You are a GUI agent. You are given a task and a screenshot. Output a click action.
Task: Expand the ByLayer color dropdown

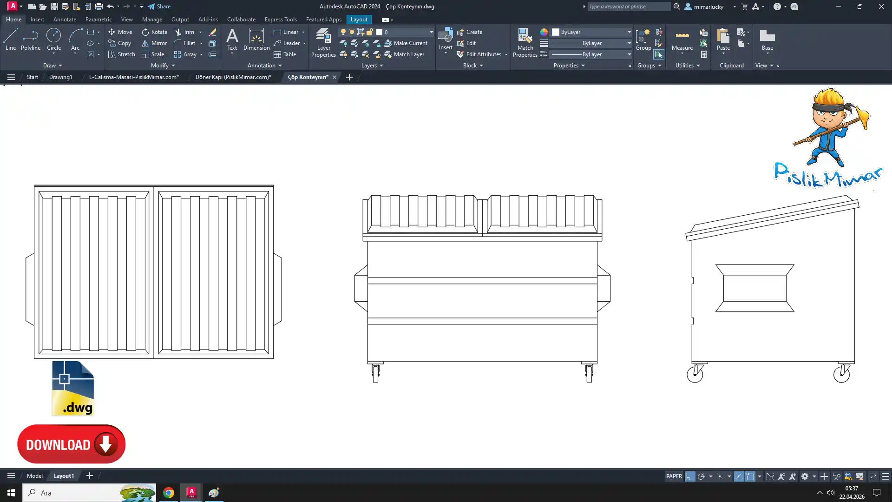click(629, 32)
